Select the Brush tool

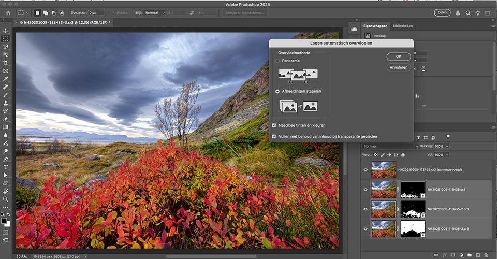(6, 95)
